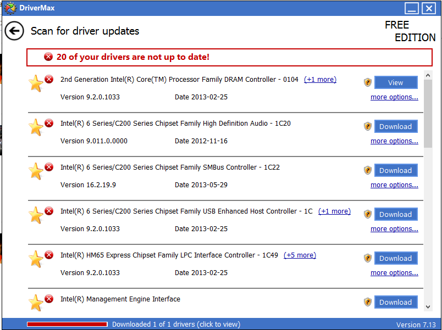
Task: Open more options for DRAM Controller
Action: click(394, 97)
